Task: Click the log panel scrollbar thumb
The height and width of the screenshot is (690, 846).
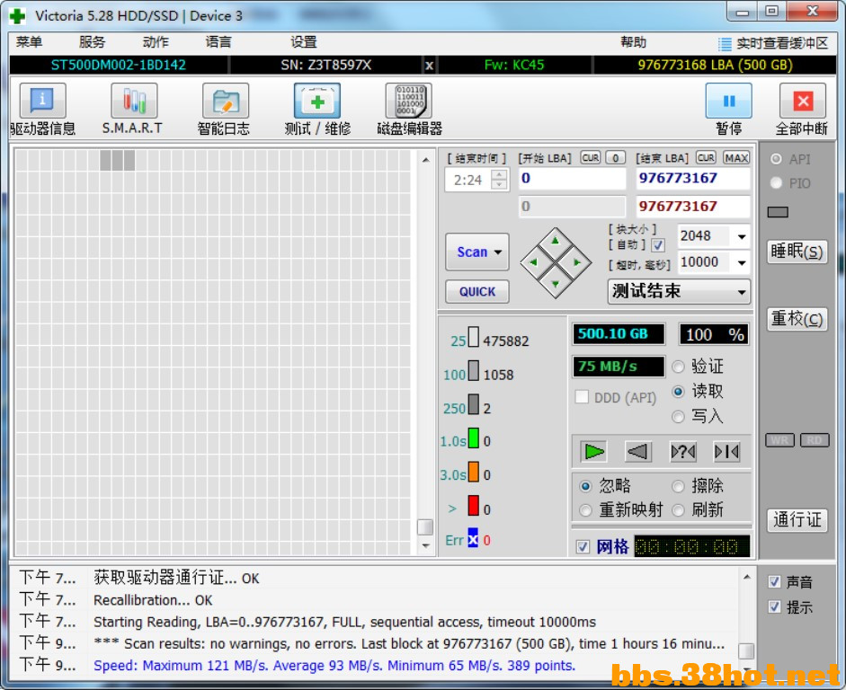Action: click(x=746, y=650)
